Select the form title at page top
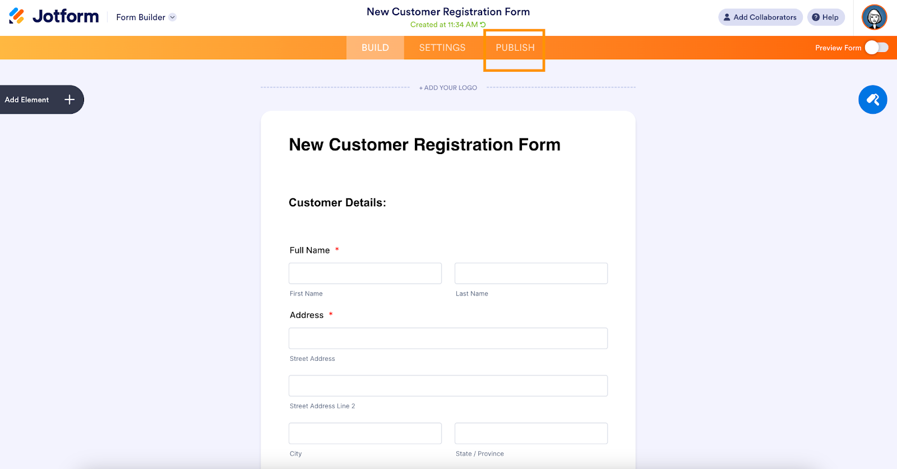The height and width of the screenshot is (469, 897). [448, 12]
